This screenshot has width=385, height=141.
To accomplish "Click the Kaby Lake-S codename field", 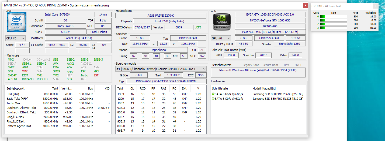I will [65, 26].
